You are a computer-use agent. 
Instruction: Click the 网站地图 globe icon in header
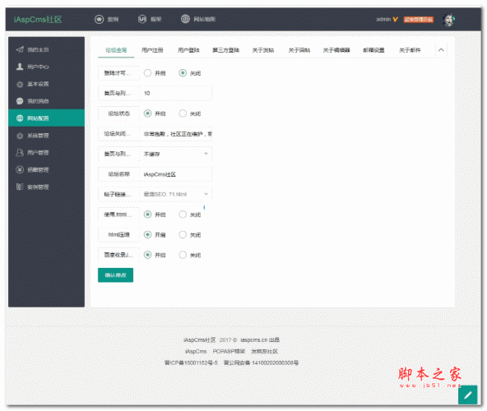point(185,19)
